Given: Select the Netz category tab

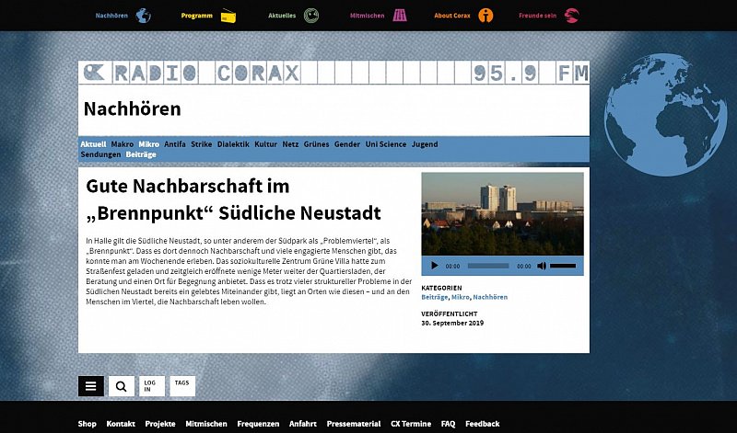Looking at the screenshot, I should click(x=290, y=144).
